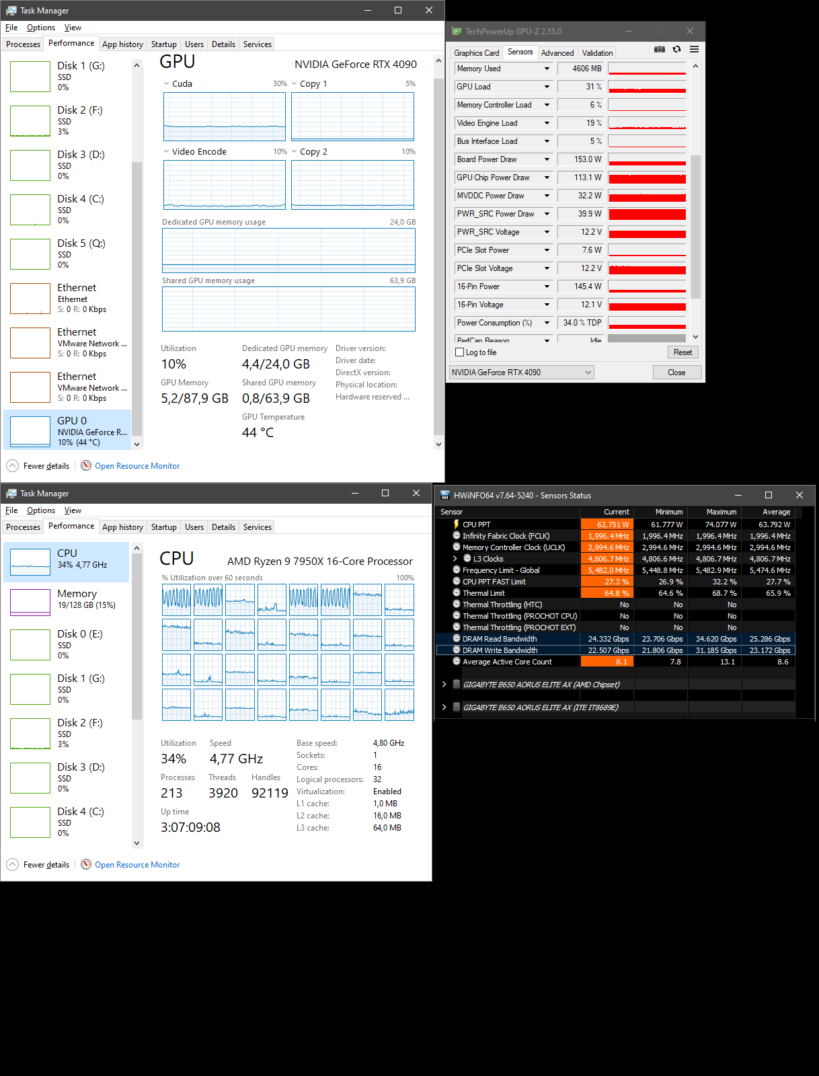Expand L3 Clocks row in HWiNFO
Image resolution: width=819 pixels, height=1076 pixels.
[455, 559]
